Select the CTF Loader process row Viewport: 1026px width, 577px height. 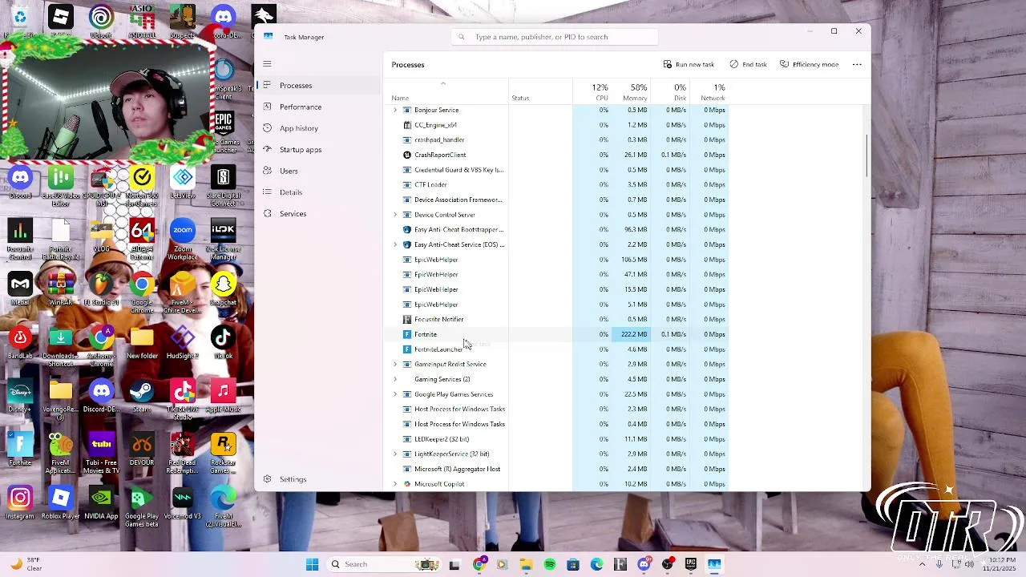[557, 184]
